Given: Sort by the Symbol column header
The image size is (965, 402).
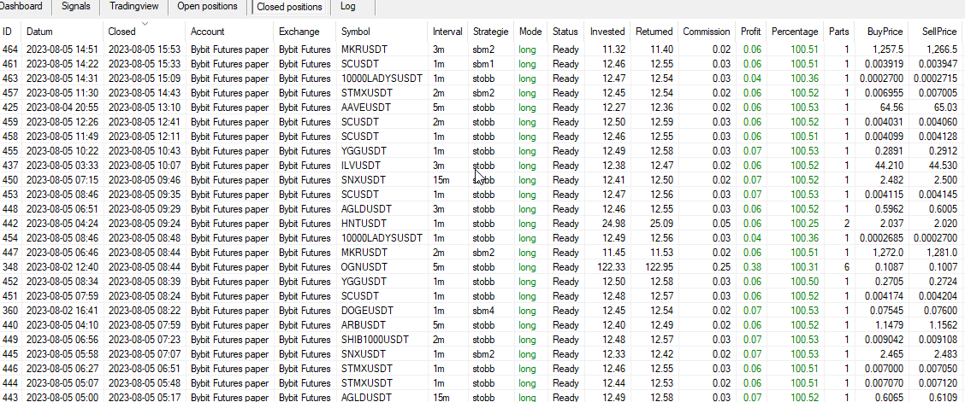Looking at the screenshot, I should (356, 32).
